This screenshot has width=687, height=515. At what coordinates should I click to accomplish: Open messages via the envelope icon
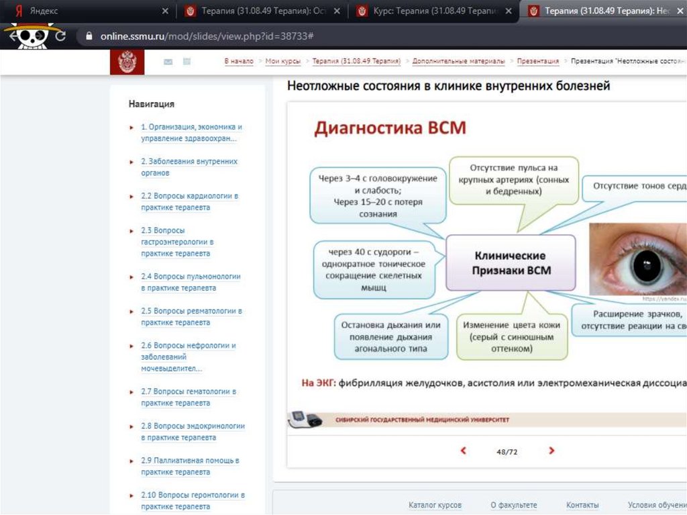tap(168, 62)
